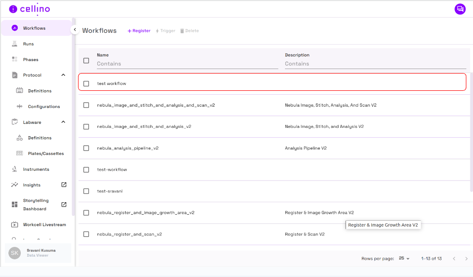Go to the Runs menu item

click(28, 44)
